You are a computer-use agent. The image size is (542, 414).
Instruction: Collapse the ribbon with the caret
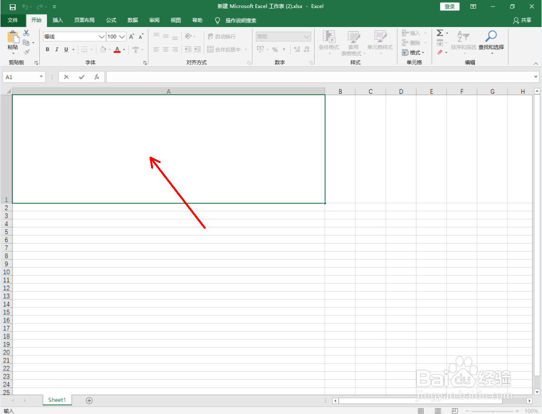535,63
